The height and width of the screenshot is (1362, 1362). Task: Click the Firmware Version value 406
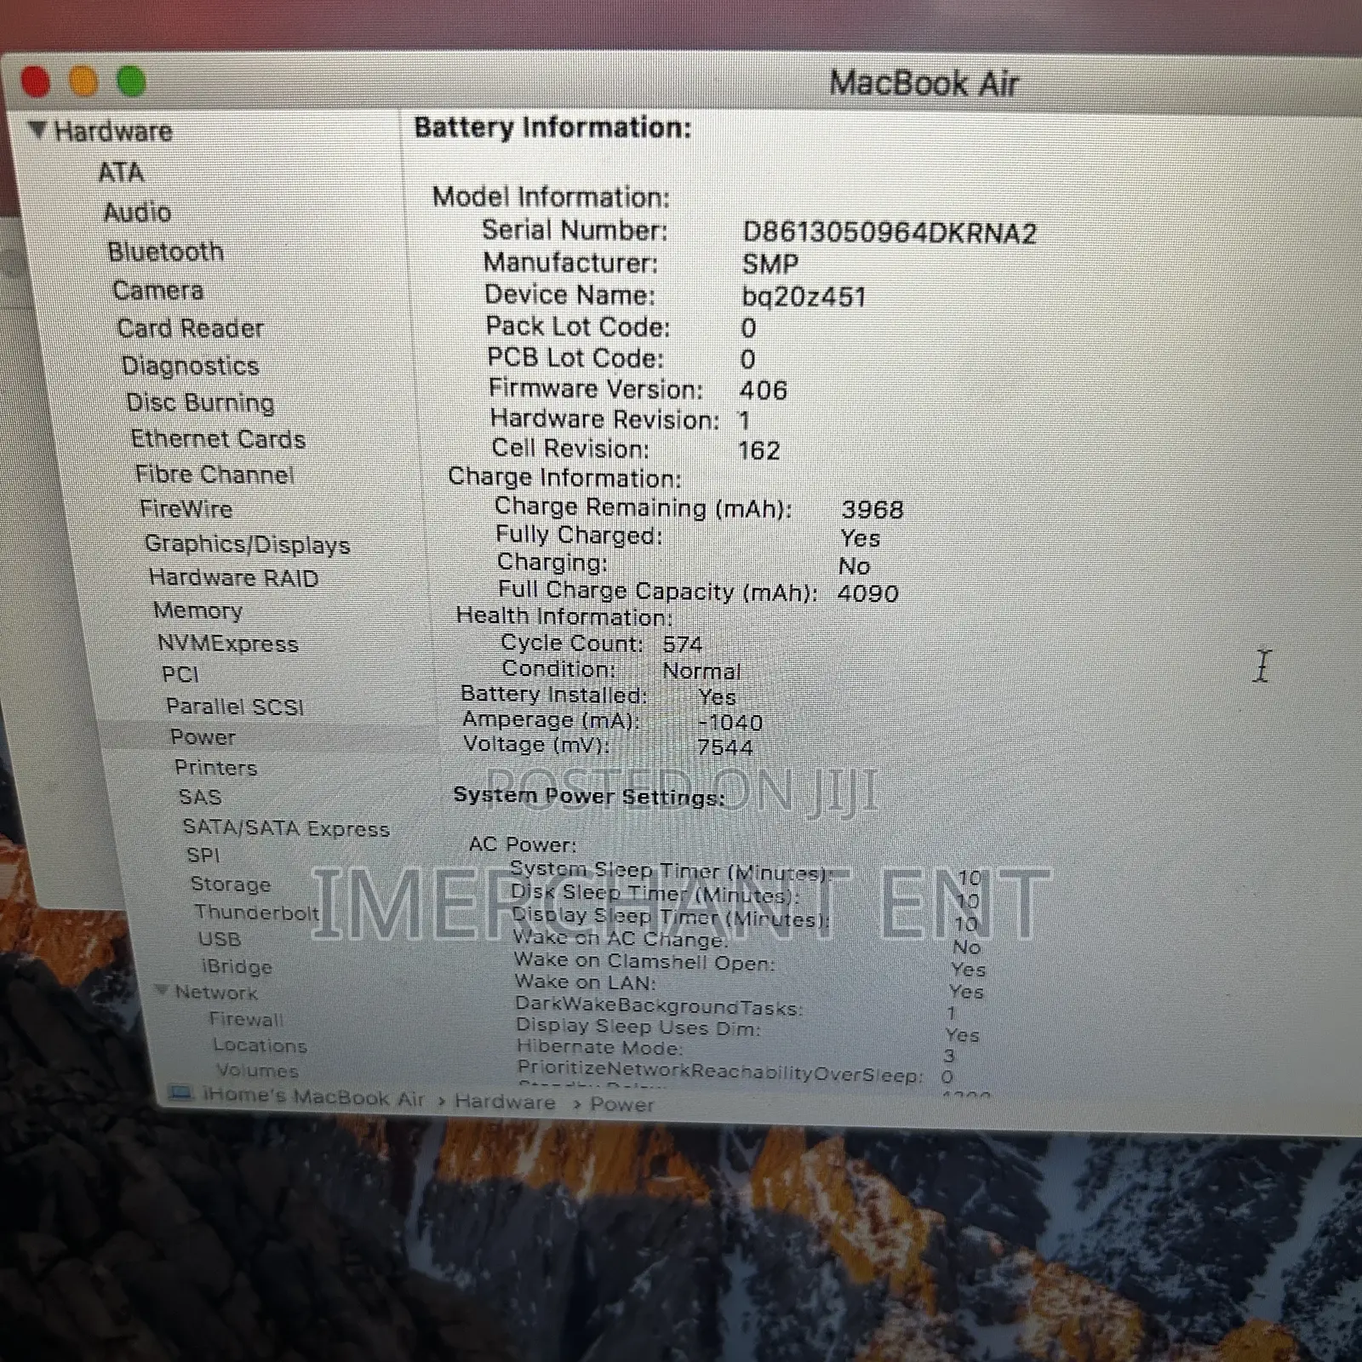(x=764, y=391)
